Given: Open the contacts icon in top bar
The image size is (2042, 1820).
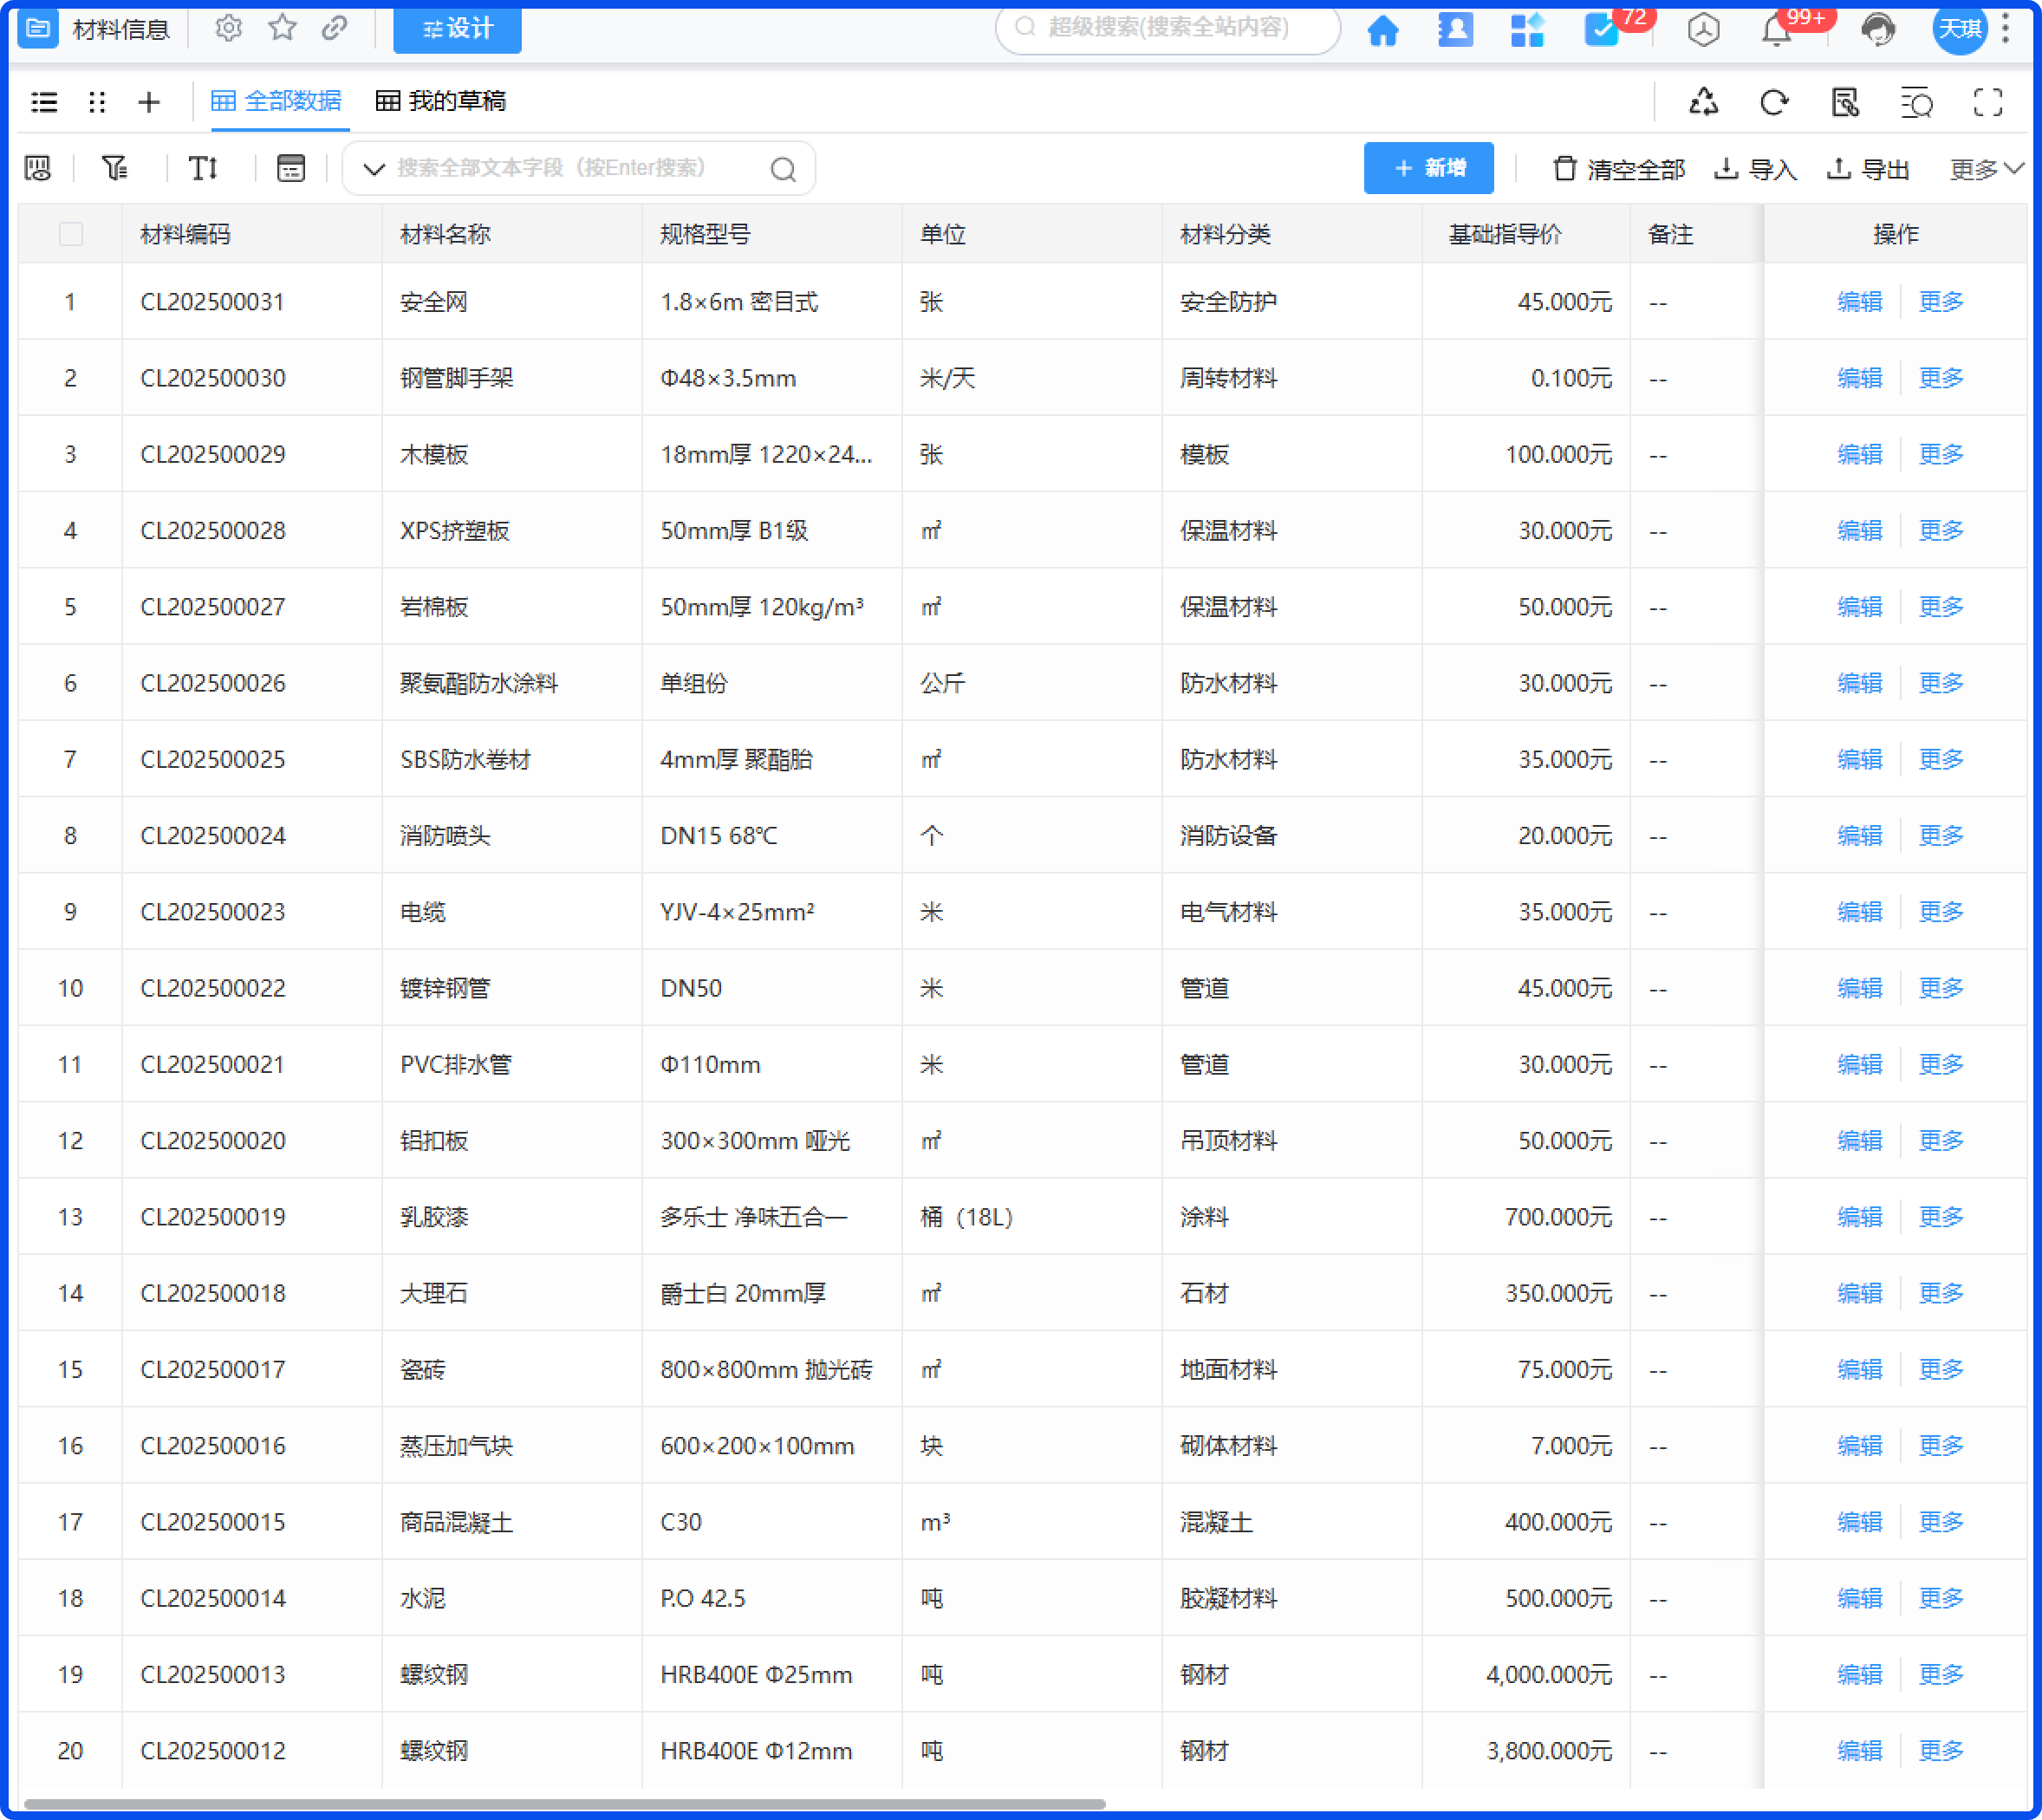Looking at the screenshot, I should (x=1456, y=30).
